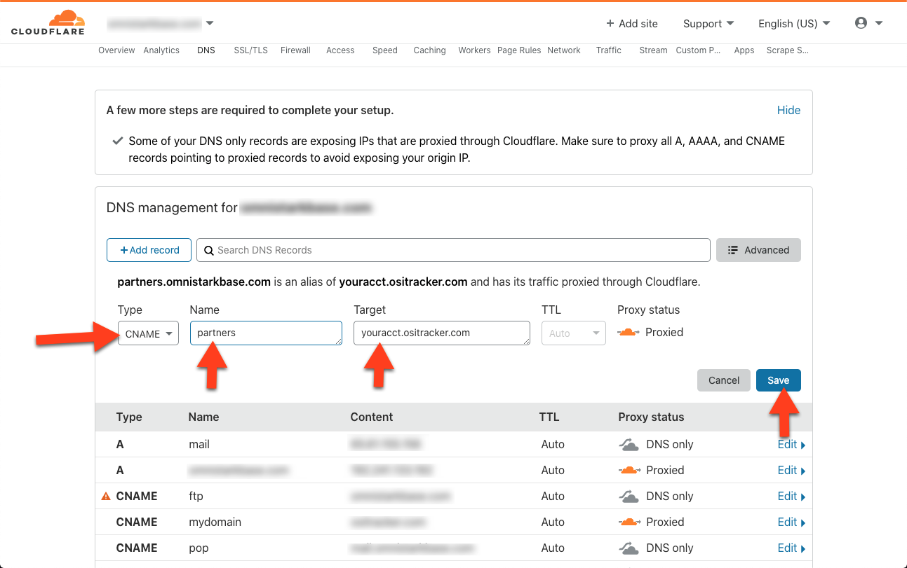Expand Edit for the pop record
This screenshot has height=568, width=907.
[x=791, y=548]
